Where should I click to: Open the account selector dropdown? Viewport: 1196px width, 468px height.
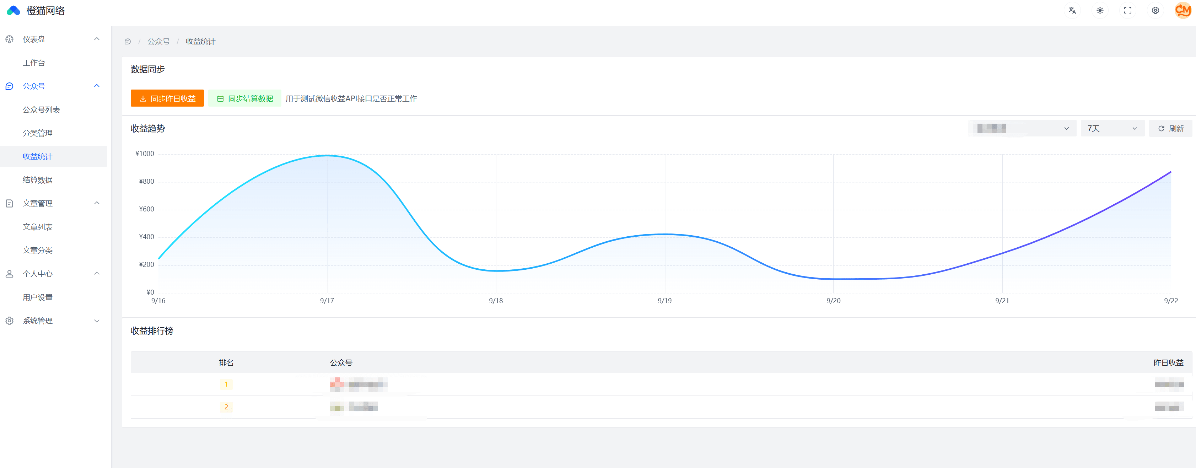pos(1022,129)
